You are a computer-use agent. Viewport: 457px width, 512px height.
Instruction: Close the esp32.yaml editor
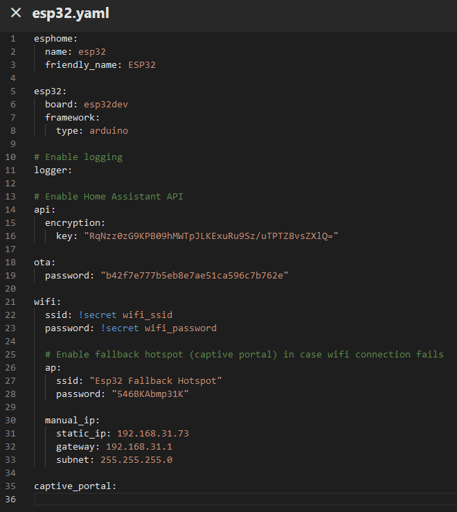[x=16, y=13]
